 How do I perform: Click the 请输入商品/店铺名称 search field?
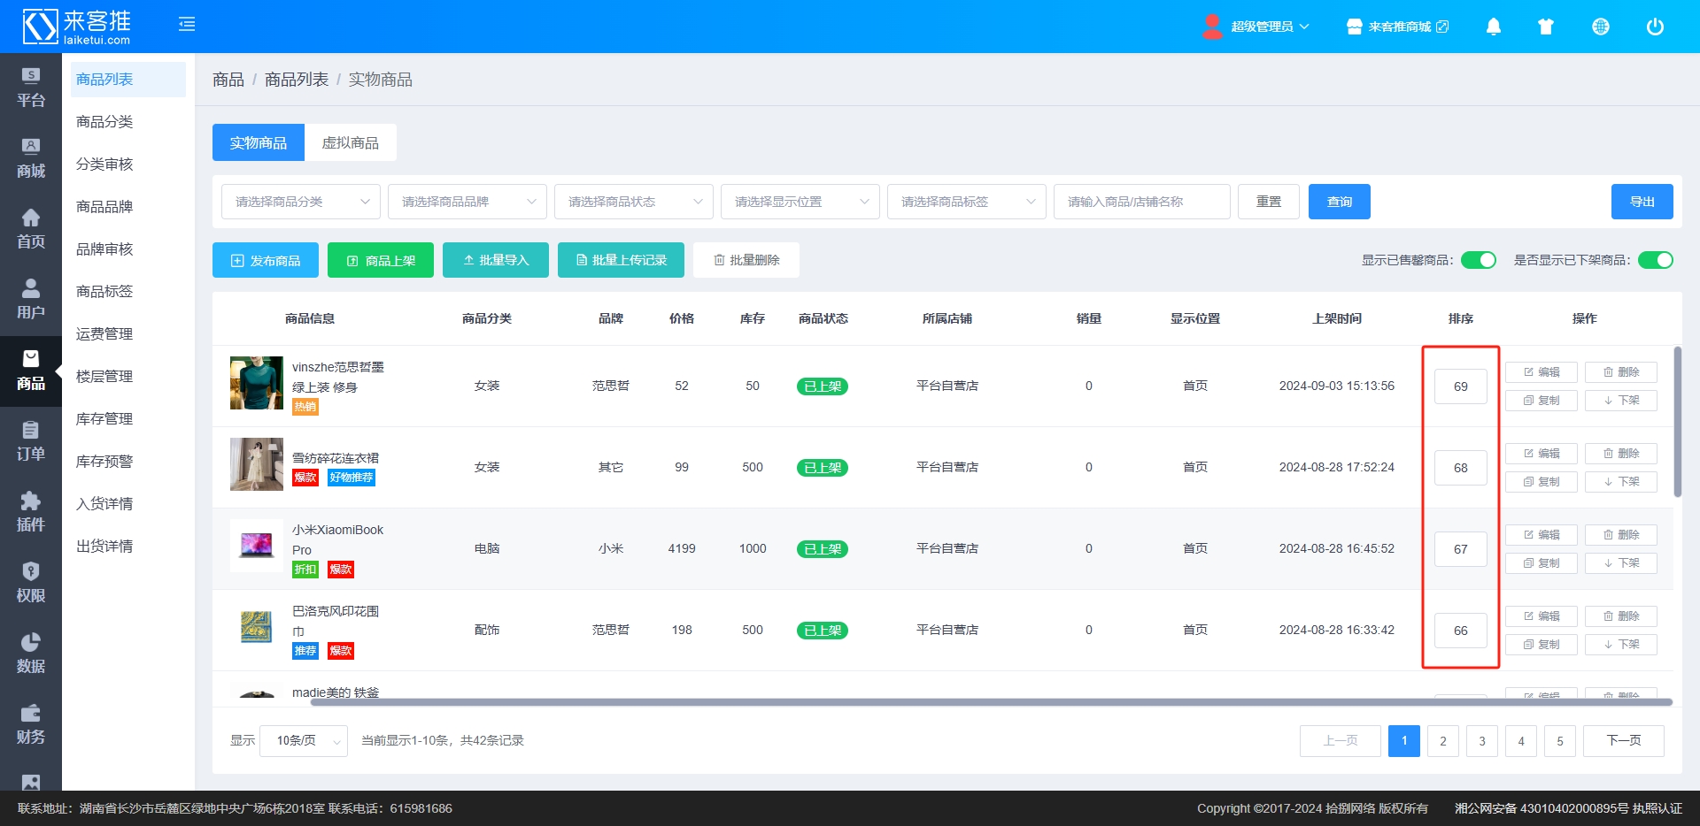pos(1141,202)
